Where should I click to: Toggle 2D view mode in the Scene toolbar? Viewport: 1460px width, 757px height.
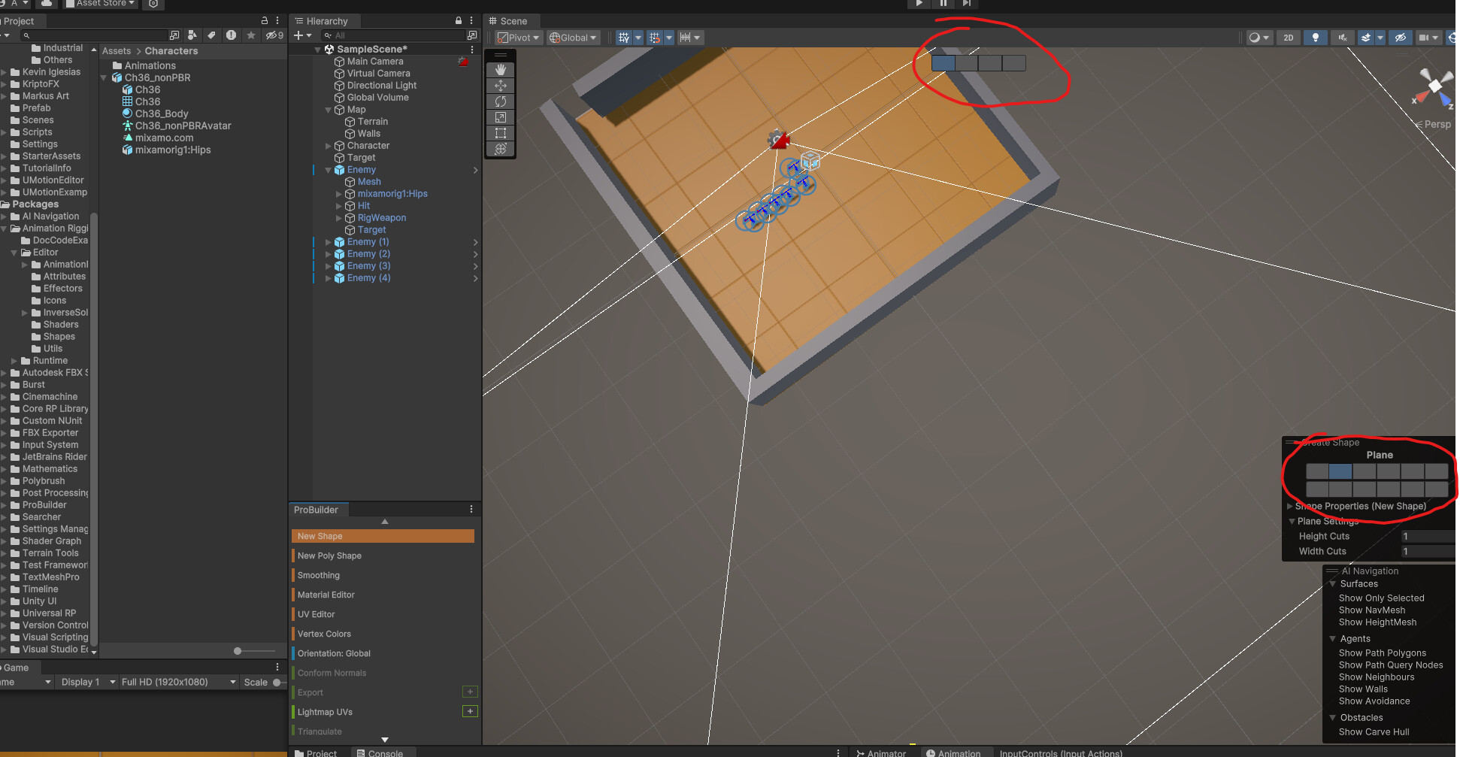pos(1288,37)
